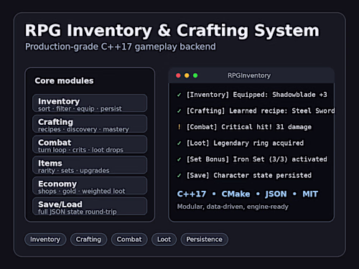Click the text Modular, data-driven, engine-ready

233,207
